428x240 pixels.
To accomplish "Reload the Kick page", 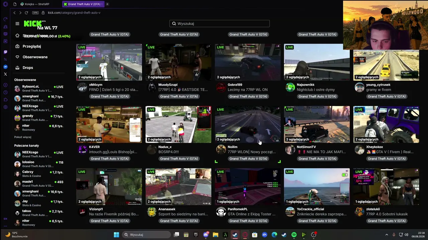I will (x=26, y=13).
